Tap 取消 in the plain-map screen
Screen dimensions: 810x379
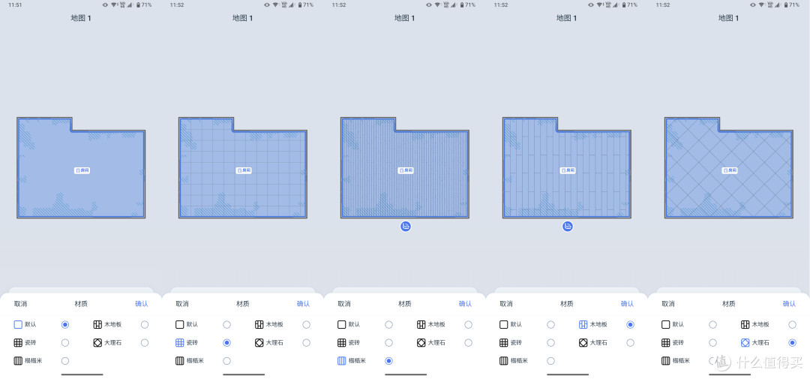click(x=21, y=304)
